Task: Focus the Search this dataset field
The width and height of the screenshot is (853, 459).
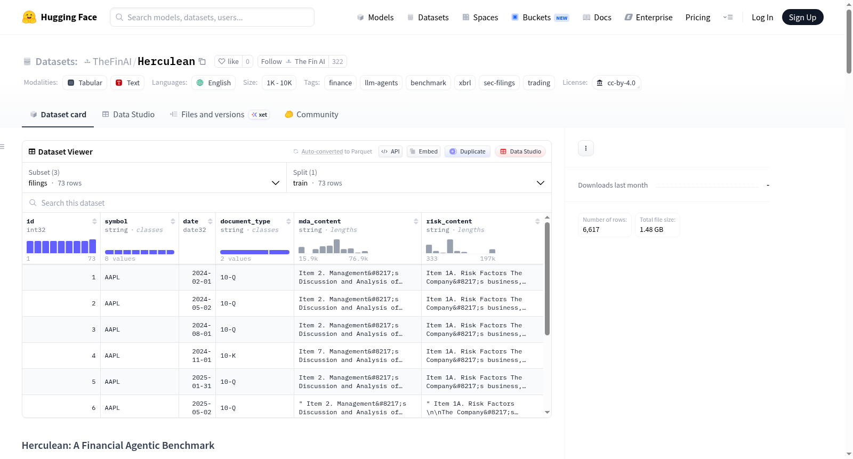Action: pos(287,203)
